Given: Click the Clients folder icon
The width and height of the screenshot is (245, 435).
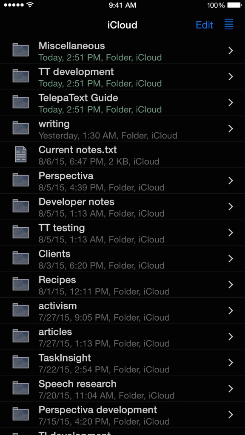Looking at the screenshot, I should pos(20,258).
